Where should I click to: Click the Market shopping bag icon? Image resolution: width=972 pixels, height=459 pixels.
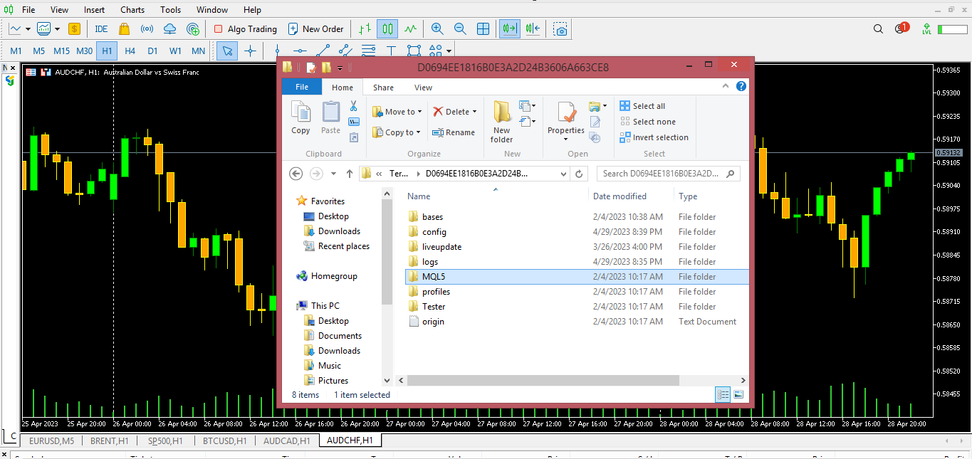click(x=124, y=29)
